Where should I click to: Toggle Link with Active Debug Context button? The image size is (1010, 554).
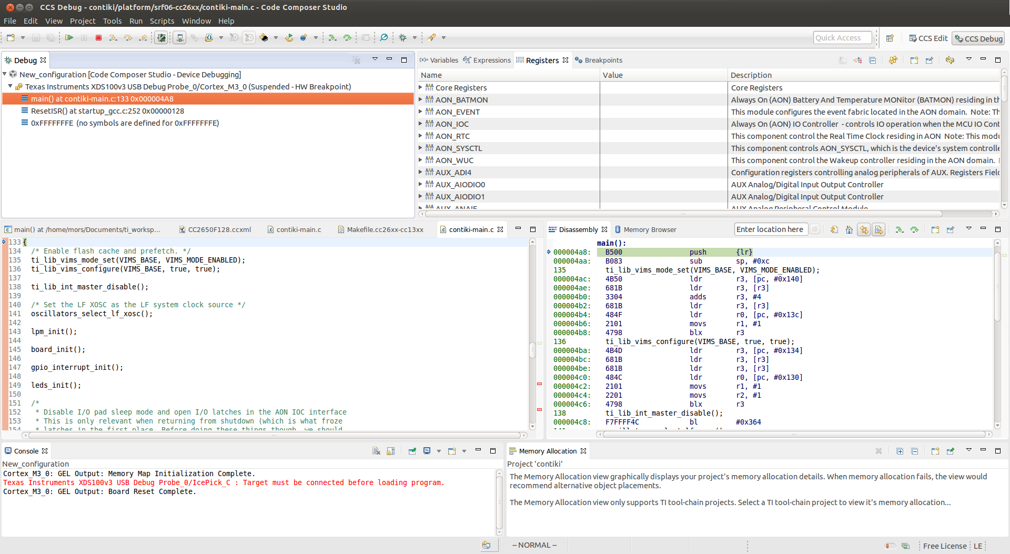pyautogui.click(x=864, y=230)
